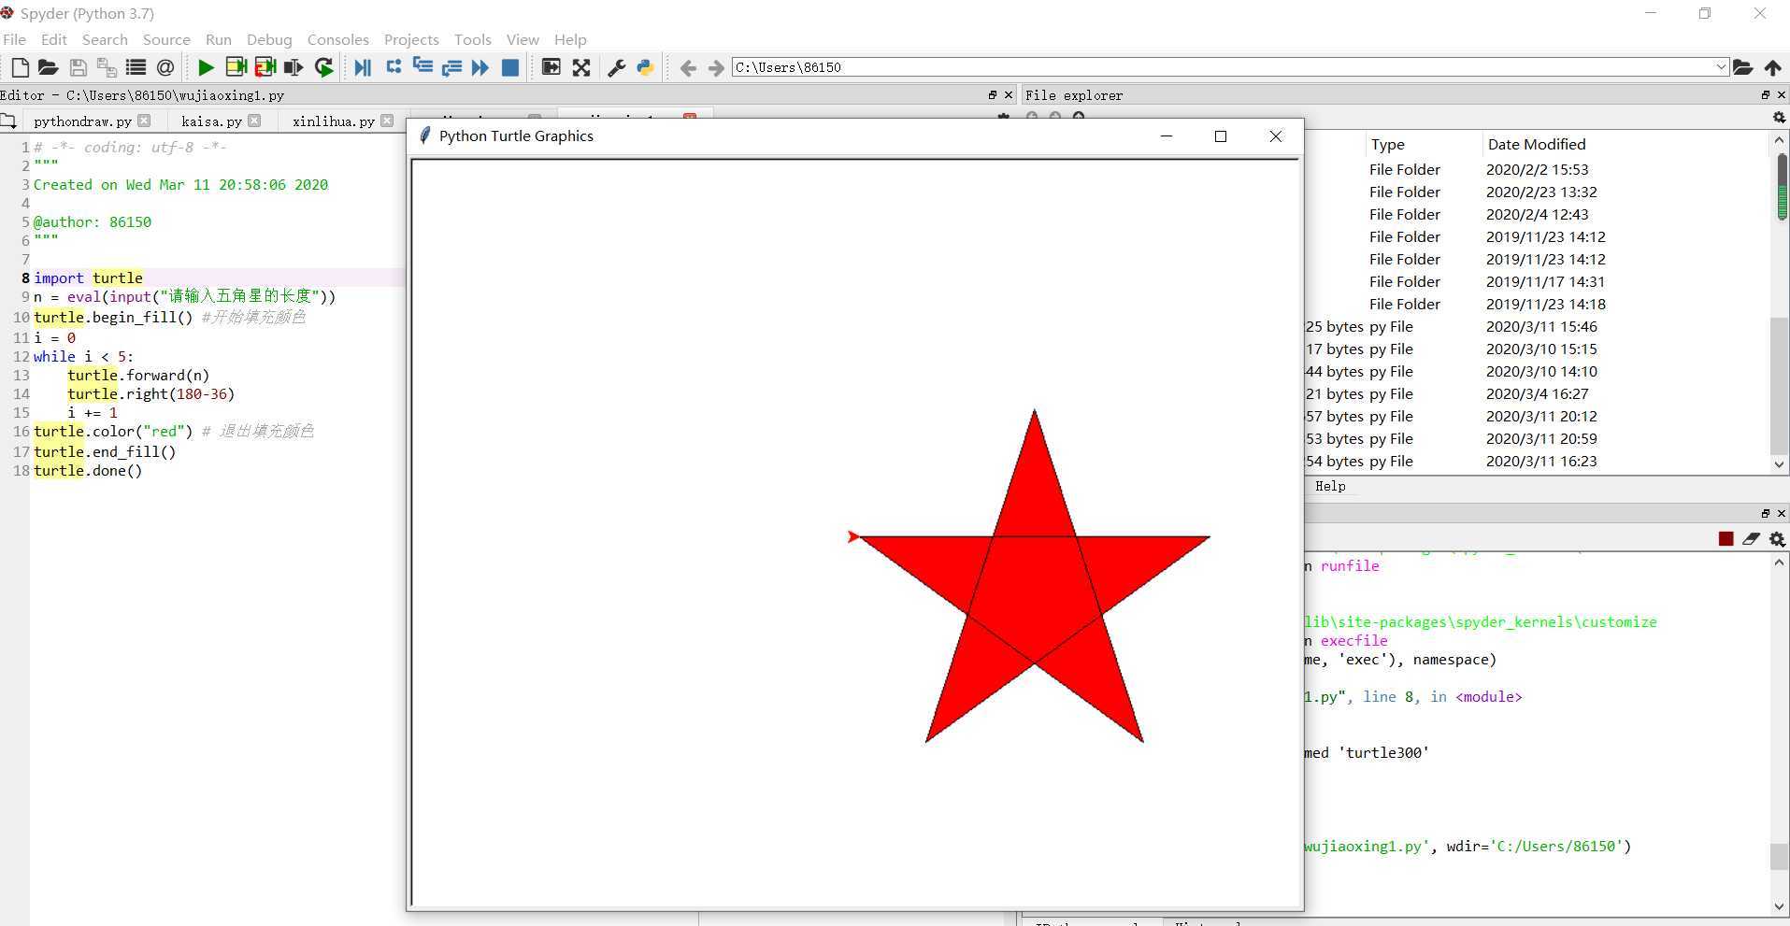The height and width of the screenshot is (926, 1790).
Task: Continue execution double-arrow icon
Action: click(x=480, y=67)
